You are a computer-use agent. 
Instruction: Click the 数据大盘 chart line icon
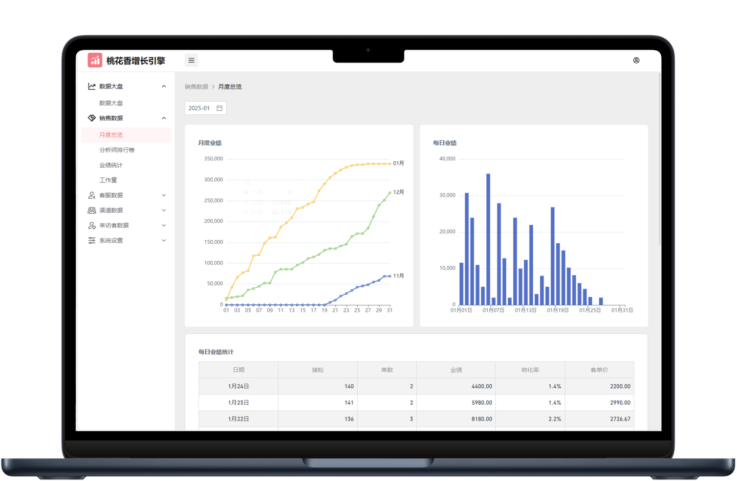[92, 87]
